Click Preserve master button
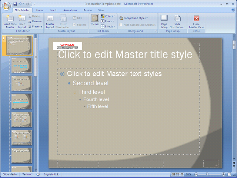 coord(35,26)
